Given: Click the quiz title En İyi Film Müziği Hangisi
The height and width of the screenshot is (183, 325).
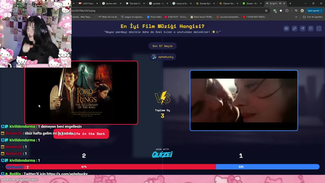Looking at the screenshot, I should pyautogui.click(x=162, y=26).
